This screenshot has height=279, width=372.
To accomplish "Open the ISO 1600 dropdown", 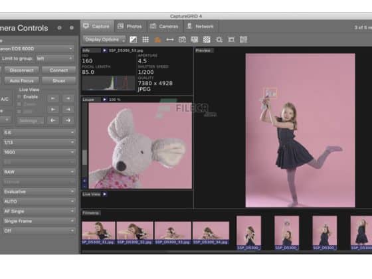I will click(x=39, y=152).
